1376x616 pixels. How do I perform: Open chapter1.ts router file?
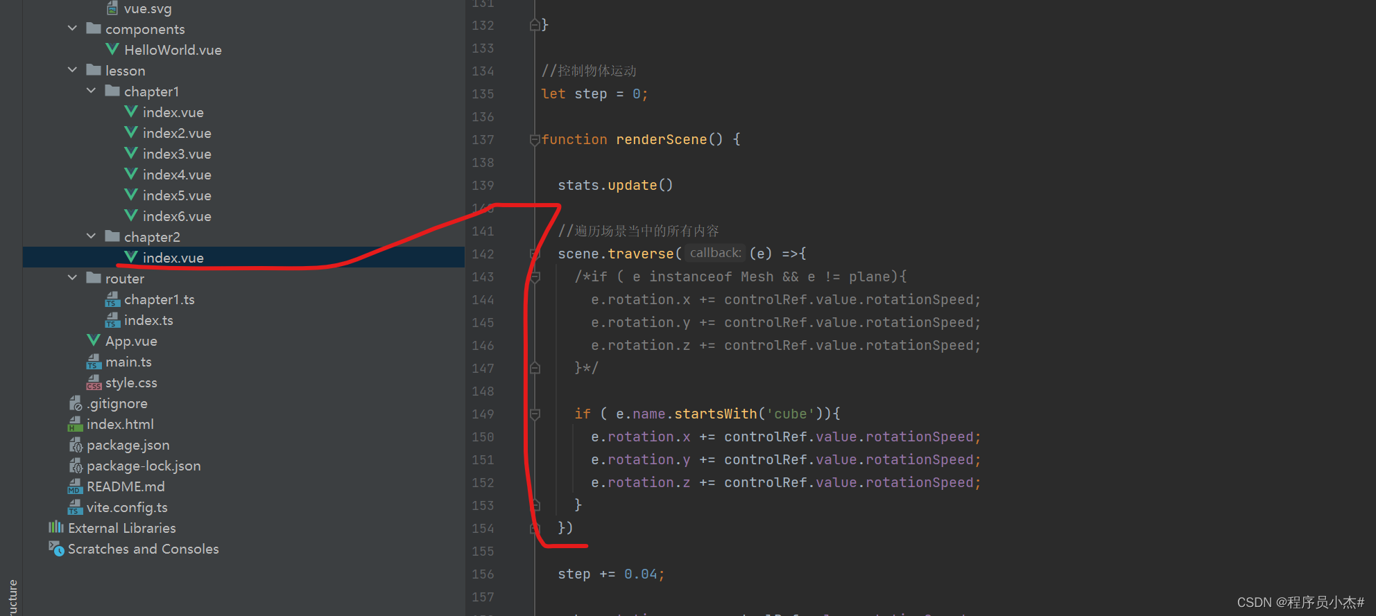[x=160, y=299]
